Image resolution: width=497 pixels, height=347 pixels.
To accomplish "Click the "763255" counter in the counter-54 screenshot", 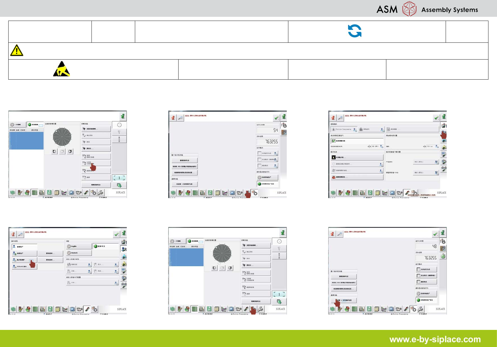I will click(x=268, y=142).
